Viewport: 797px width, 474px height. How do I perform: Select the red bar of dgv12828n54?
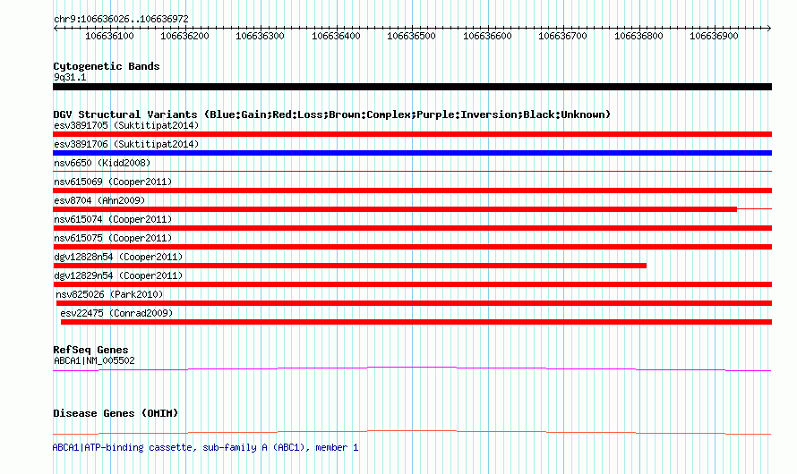pos(350,266)
